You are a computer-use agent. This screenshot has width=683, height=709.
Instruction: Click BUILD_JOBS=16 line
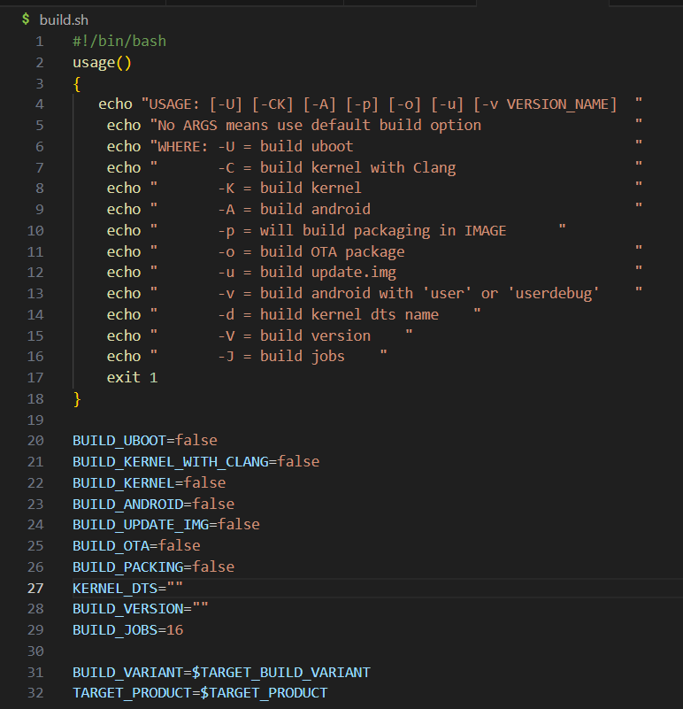click(128, 630)
